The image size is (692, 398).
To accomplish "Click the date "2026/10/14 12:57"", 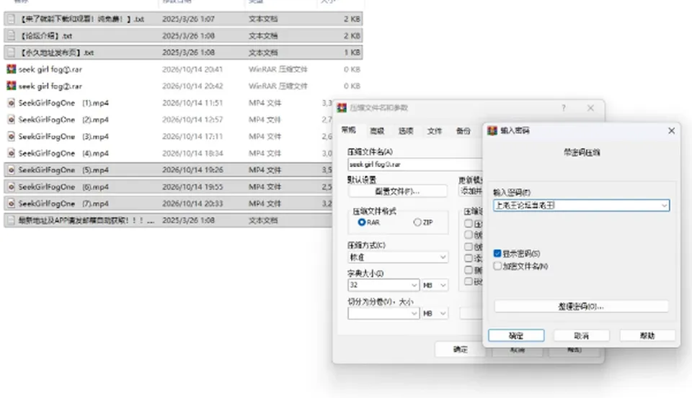I will [x=192, y=119].
